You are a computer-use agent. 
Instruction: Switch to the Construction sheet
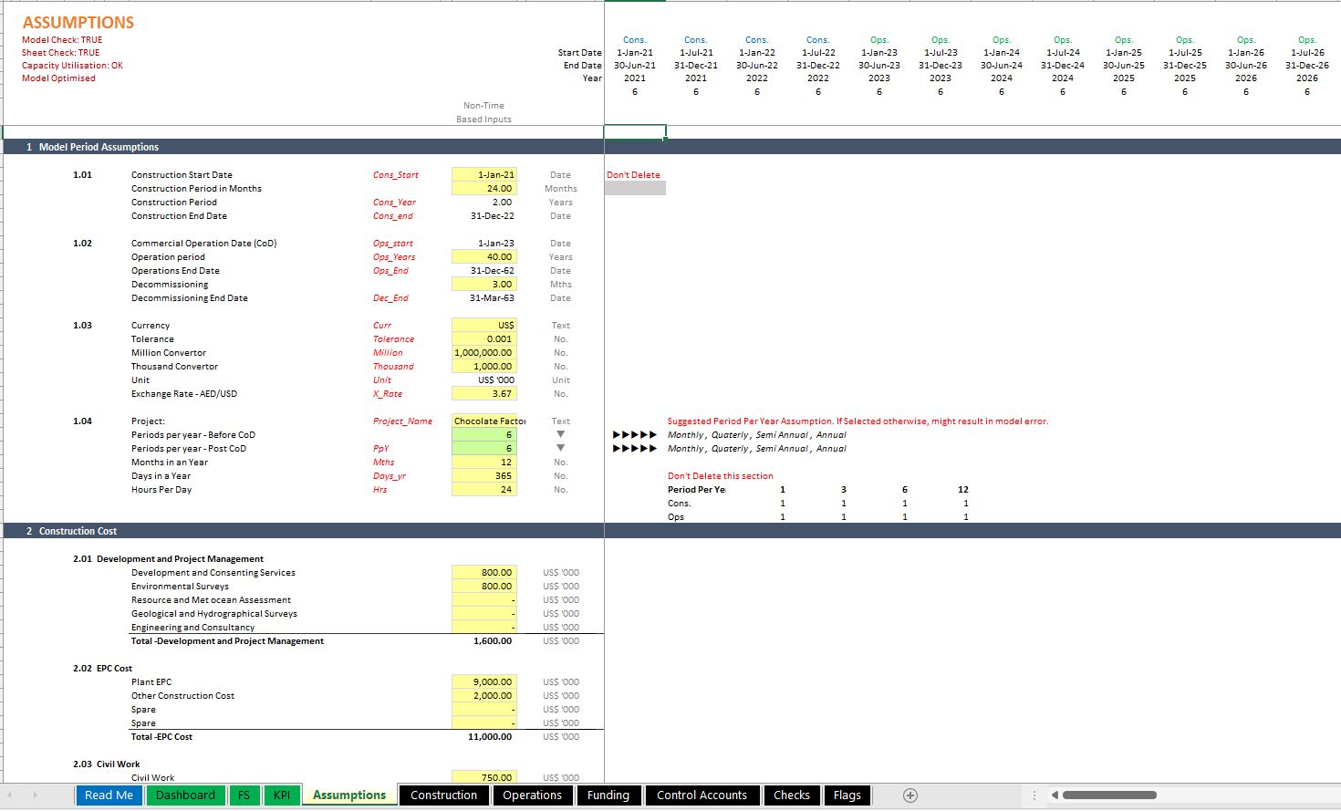444,795
